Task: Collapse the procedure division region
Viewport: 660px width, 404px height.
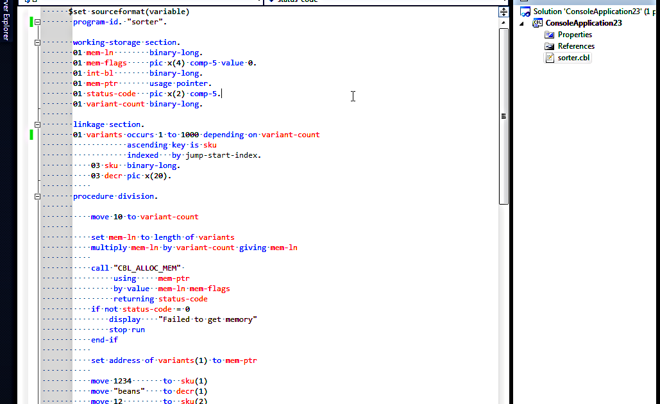Action: [x=37, y=196]
